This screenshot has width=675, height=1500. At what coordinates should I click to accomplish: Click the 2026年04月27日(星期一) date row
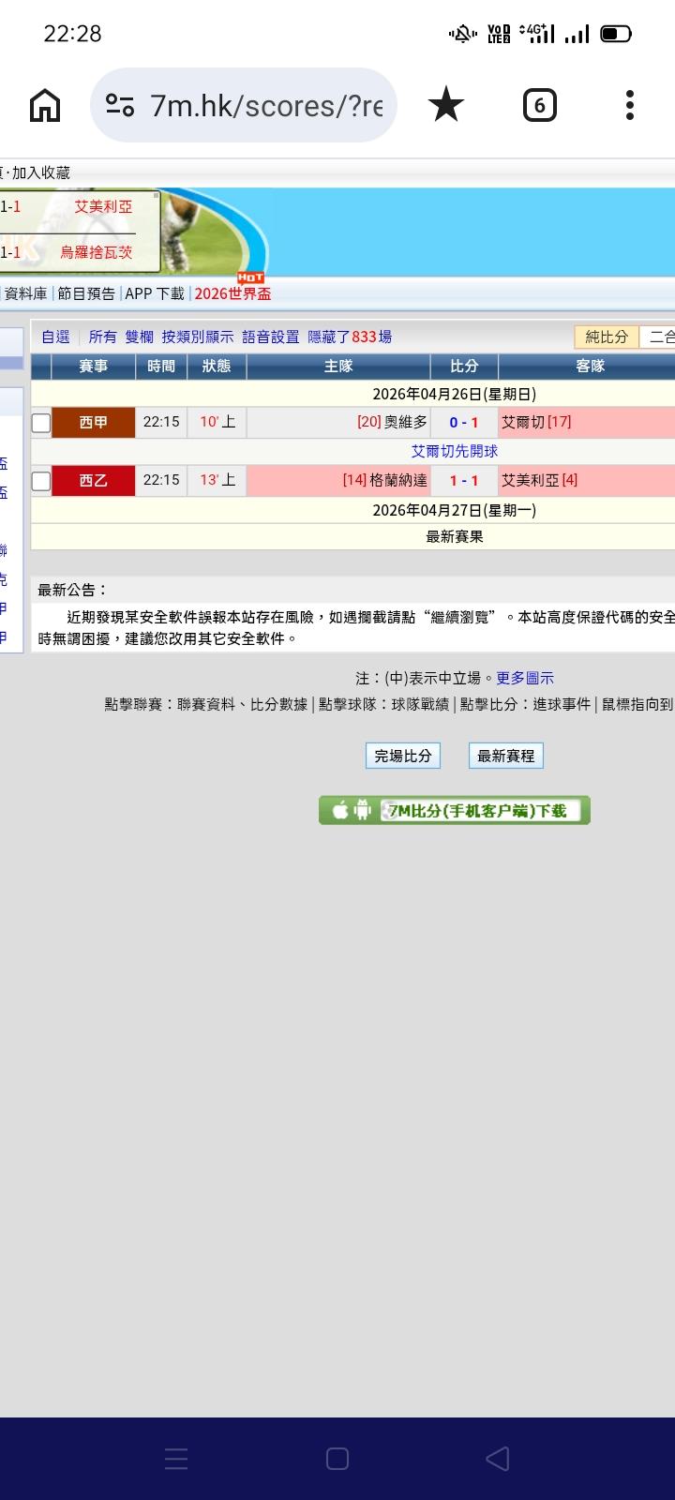[x=455, y=510]
